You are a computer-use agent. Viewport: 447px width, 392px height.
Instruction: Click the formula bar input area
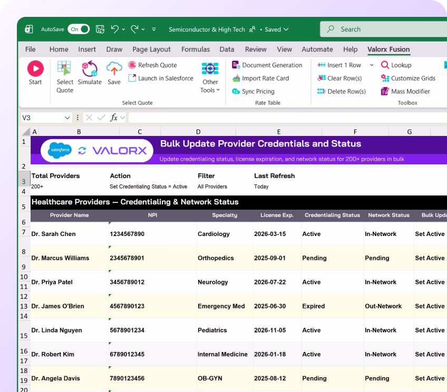pyautogui.click(x=288, y=117)
